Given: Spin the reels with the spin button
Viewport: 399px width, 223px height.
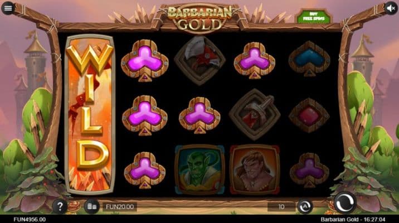Looking at the screenshot, I should (345, 202).
